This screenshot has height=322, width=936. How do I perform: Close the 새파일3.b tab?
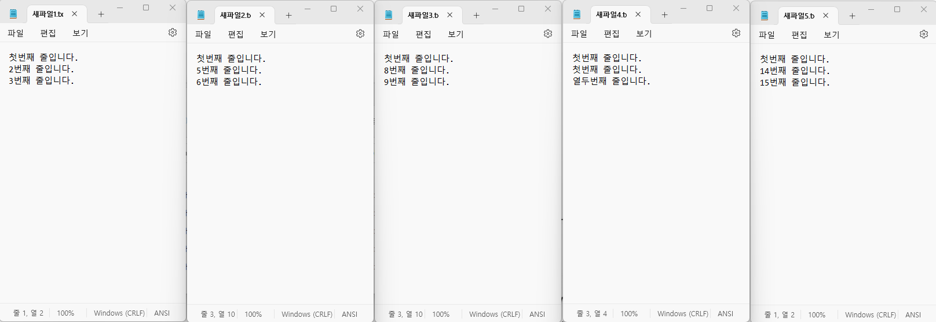449,15
